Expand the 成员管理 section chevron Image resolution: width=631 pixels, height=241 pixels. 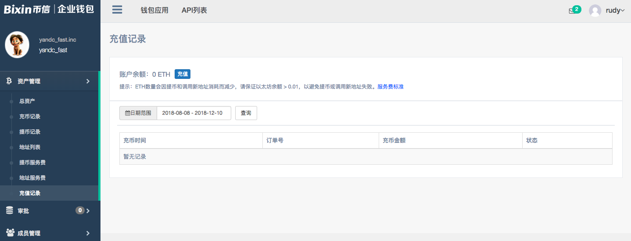[88, 233]
